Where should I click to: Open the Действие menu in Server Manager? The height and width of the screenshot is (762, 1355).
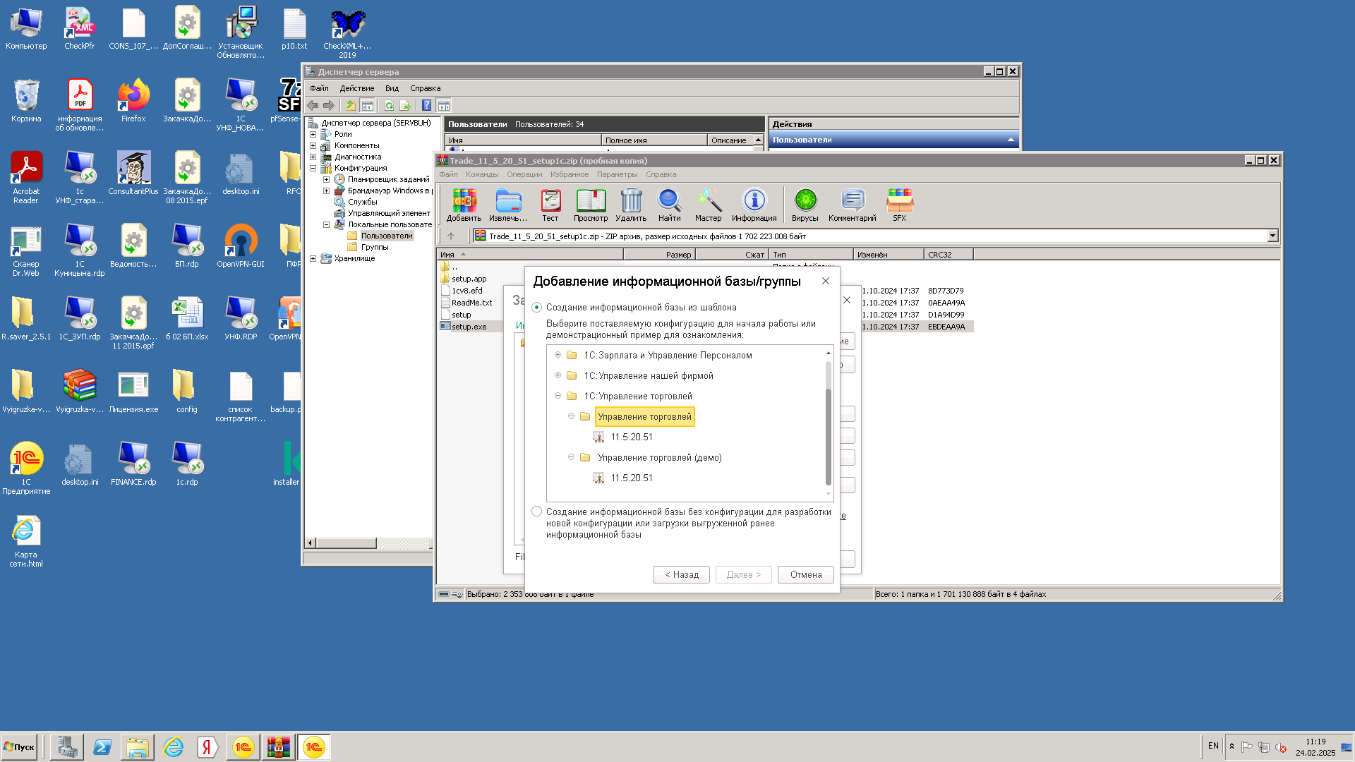tap(356, 88)
